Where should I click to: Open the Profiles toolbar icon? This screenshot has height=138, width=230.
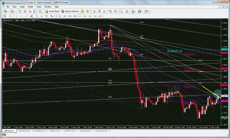point(12,11)
